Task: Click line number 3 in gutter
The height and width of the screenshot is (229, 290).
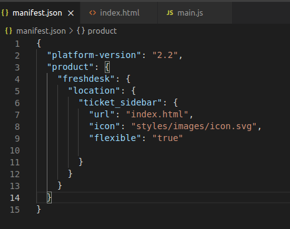Action: pyautogui.click(x=17, y=67)
